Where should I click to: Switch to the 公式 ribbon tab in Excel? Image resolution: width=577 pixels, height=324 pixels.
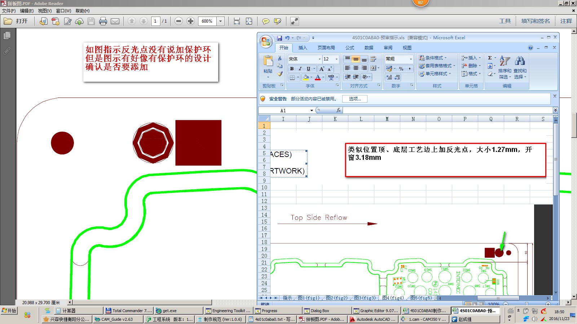pos(350,48)
